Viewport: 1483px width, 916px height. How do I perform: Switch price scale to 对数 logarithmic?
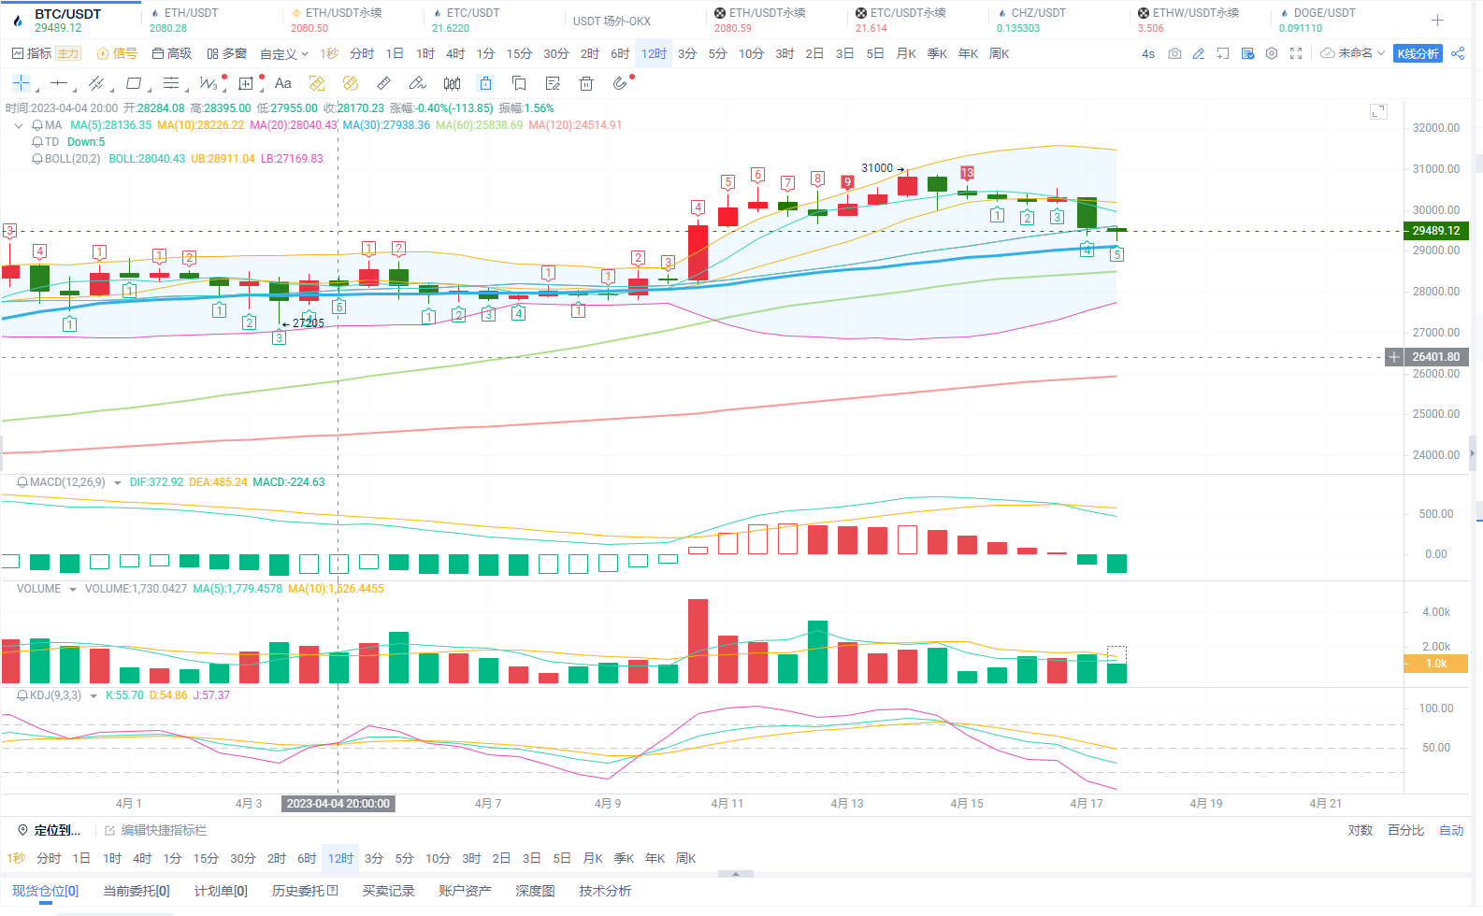[1361, 830]
